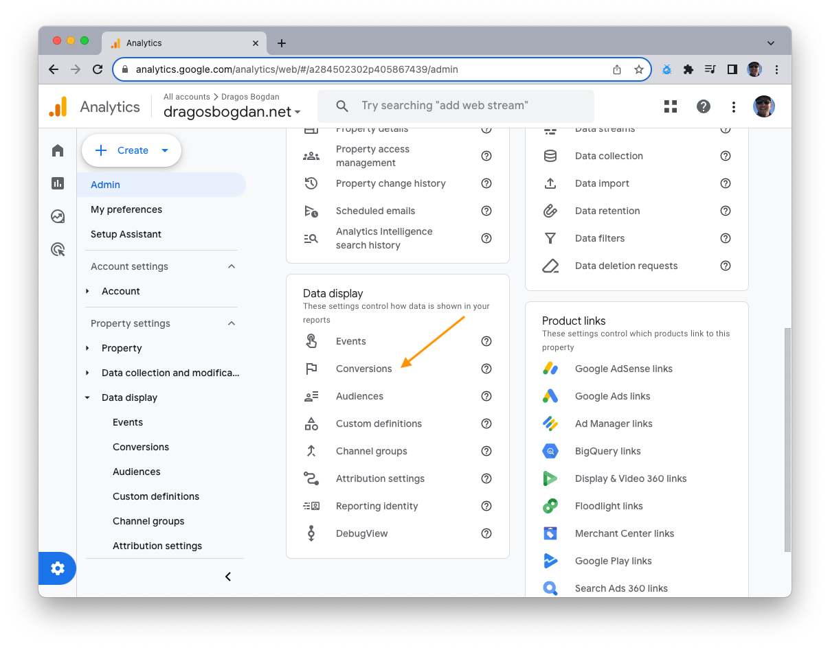This screenshot has width=830, height=648.
Task: Click the Create button
Action: click(131, 150)
